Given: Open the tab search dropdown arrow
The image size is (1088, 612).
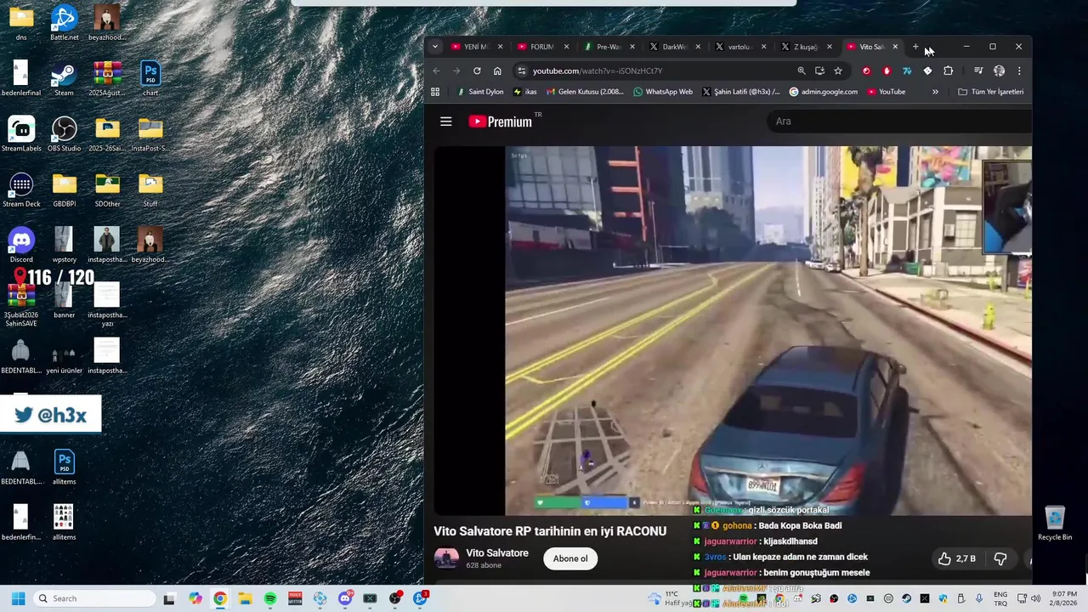Looking at the screenshot, I should point(435,47).
